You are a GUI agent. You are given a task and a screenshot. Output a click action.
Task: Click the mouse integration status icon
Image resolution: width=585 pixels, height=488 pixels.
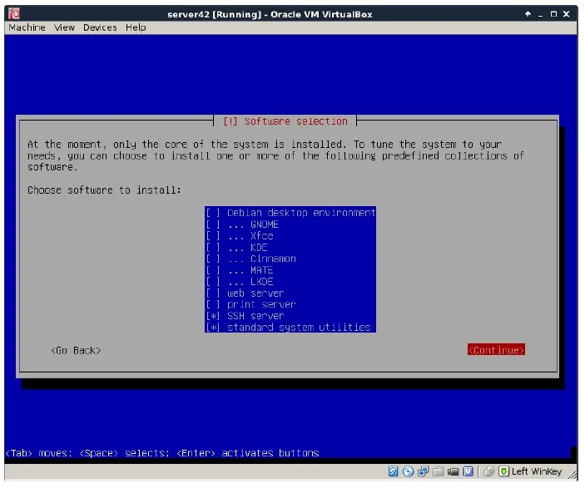click(x=488, y=471)
